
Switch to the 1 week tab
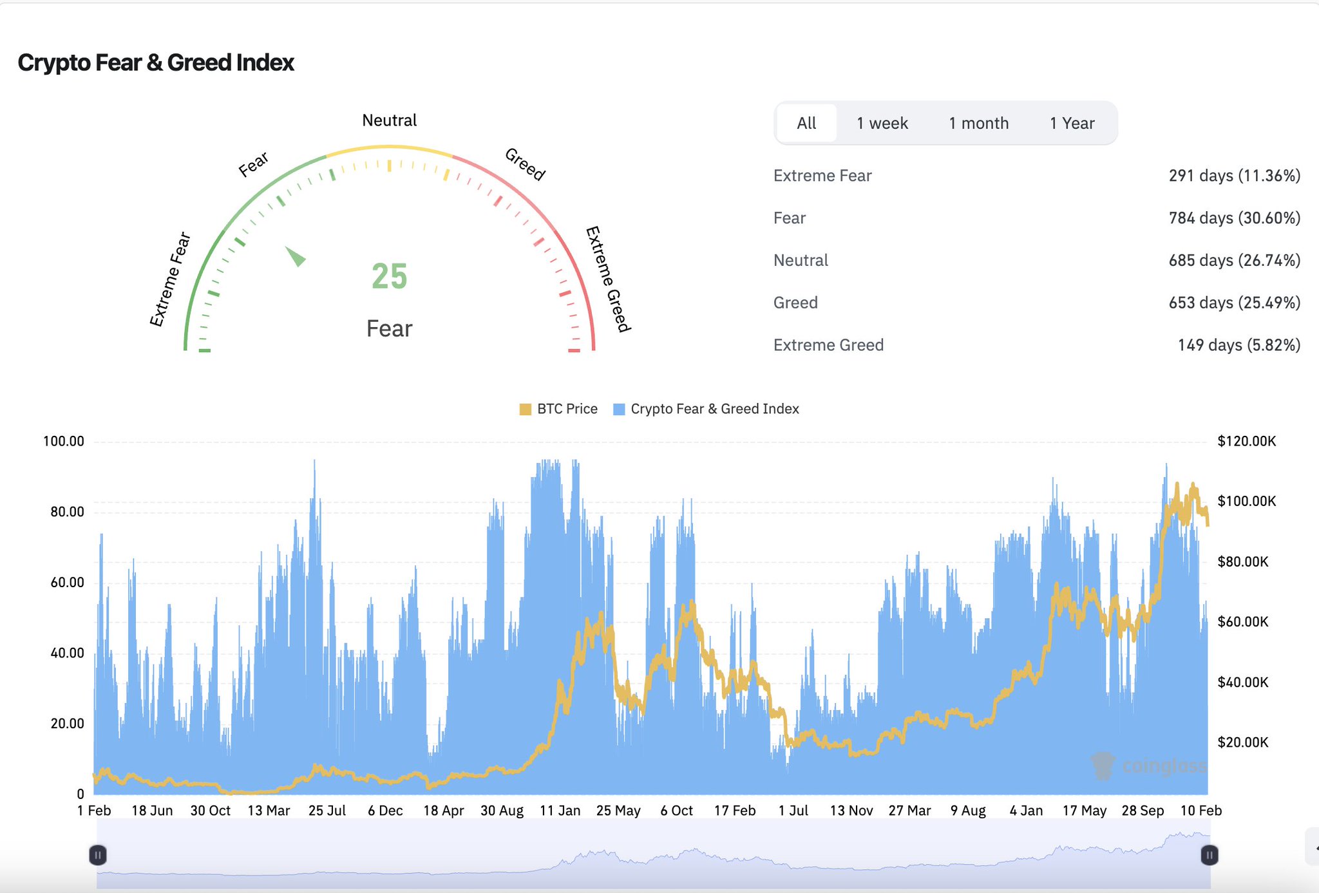click(882, 123)
